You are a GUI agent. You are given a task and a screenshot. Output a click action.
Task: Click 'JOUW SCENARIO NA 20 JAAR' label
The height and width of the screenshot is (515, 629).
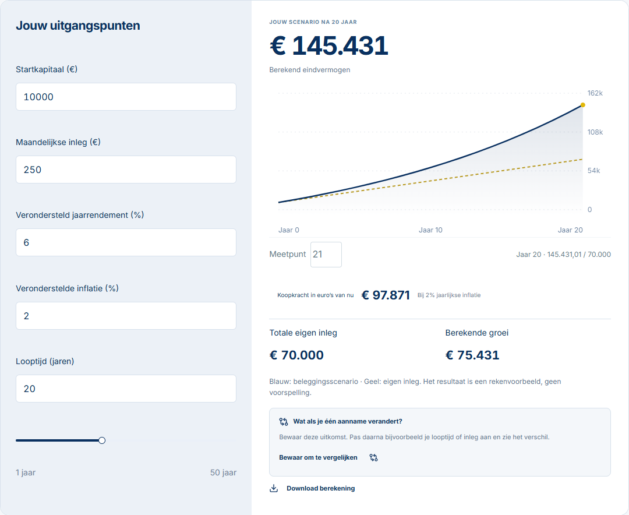(x=313, y=22)
